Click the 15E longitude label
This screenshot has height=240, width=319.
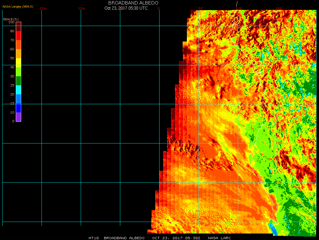point(279,8)
